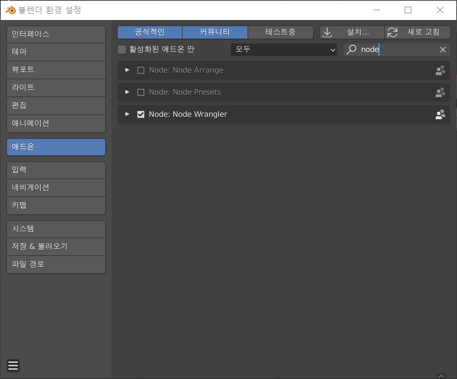
Task: Select the 애드온 preferences section
Action: 56,147
